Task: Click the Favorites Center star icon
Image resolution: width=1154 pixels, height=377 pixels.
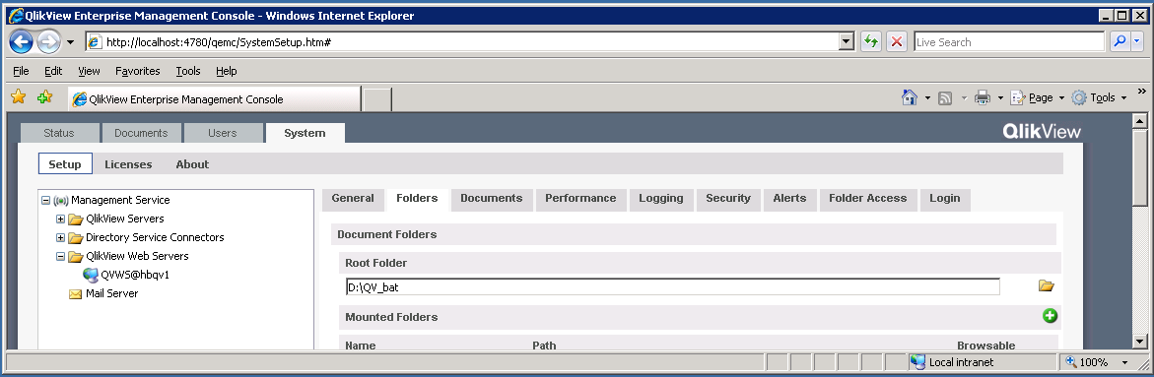Action: pos(19,97)
